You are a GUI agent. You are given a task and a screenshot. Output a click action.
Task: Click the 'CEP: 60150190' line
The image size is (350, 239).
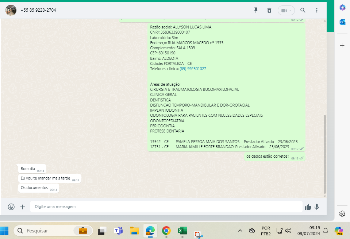coord(162,53)
